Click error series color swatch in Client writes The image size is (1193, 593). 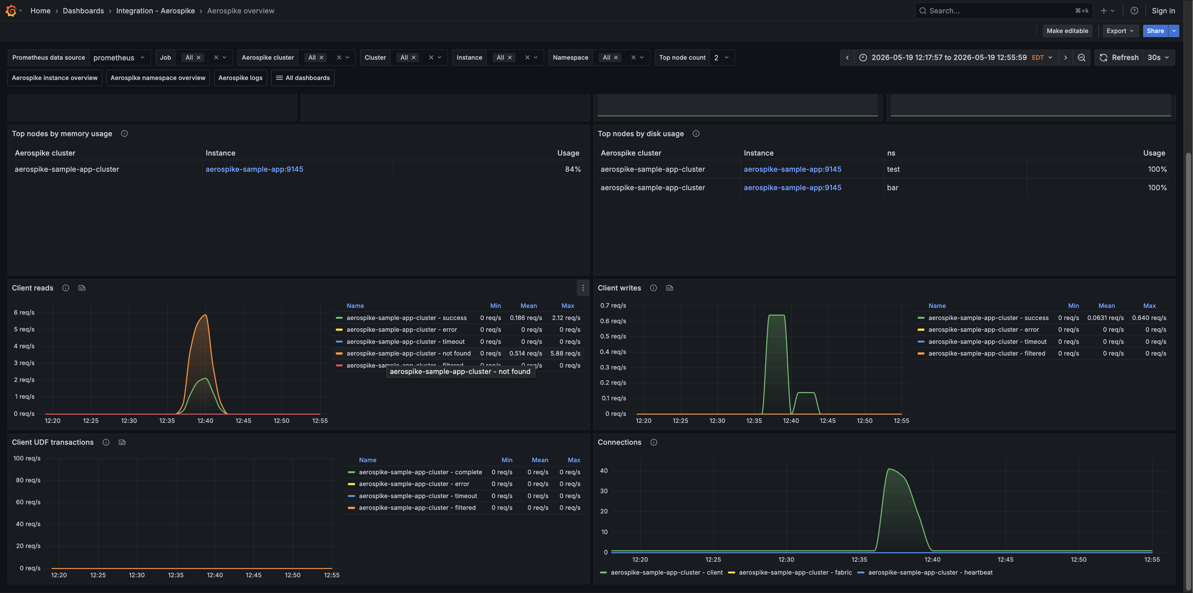pos(921,330)
